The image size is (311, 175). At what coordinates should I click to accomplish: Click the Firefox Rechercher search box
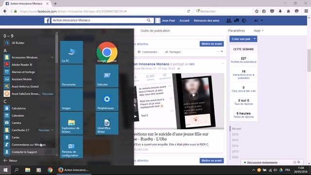click(x=224, y=11)
